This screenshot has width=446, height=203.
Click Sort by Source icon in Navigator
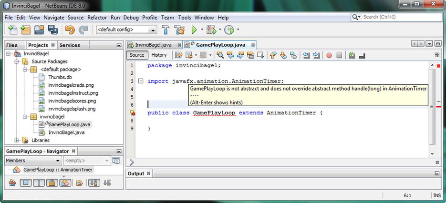[107, 183]
